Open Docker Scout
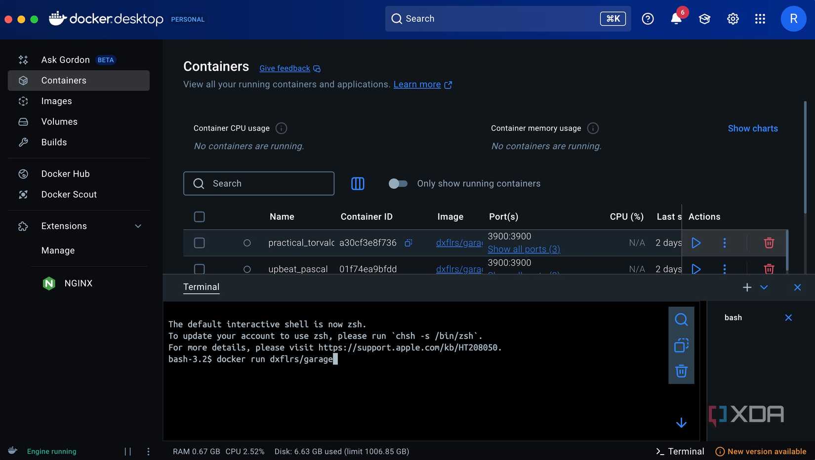The image size is (815, 460). [69, 194]
